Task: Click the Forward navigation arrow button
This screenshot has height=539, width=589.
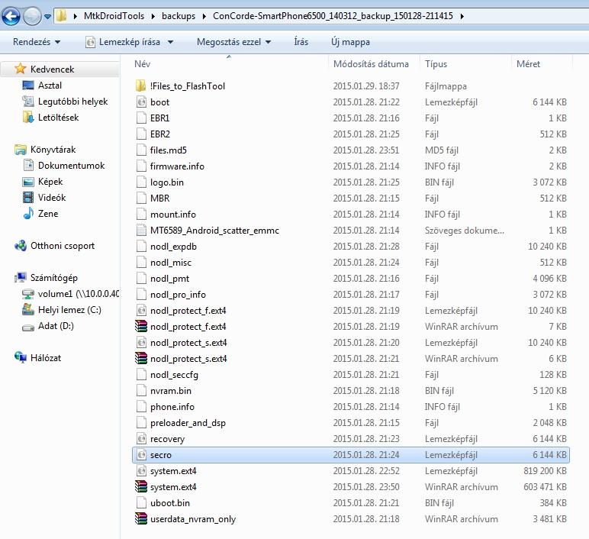Action: click(32, 16)
